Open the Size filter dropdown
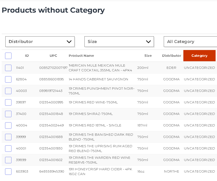The width and height of the screenshot is (217, 181). click(x=119, y=42)
